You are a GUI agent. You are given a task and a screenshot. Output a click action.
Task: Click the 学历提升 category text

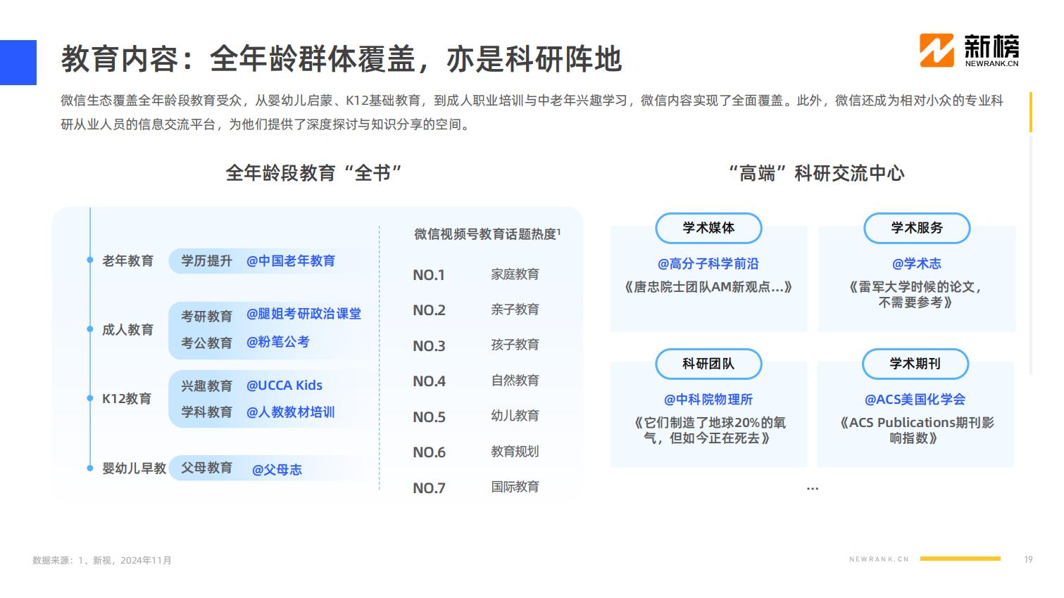(206, 261)
